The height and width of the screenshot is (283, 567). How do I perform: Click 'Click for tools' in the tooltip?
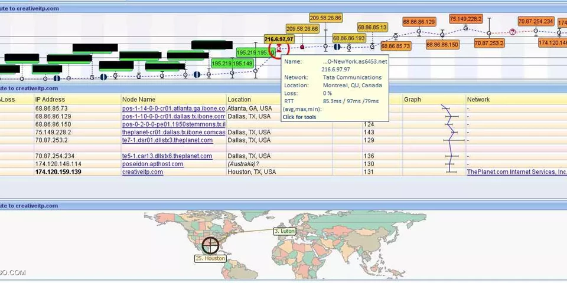[x=299, y=117]
